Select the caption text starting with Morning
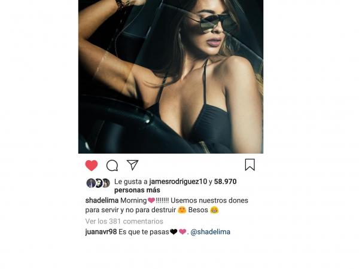 (x=167, y=205)
